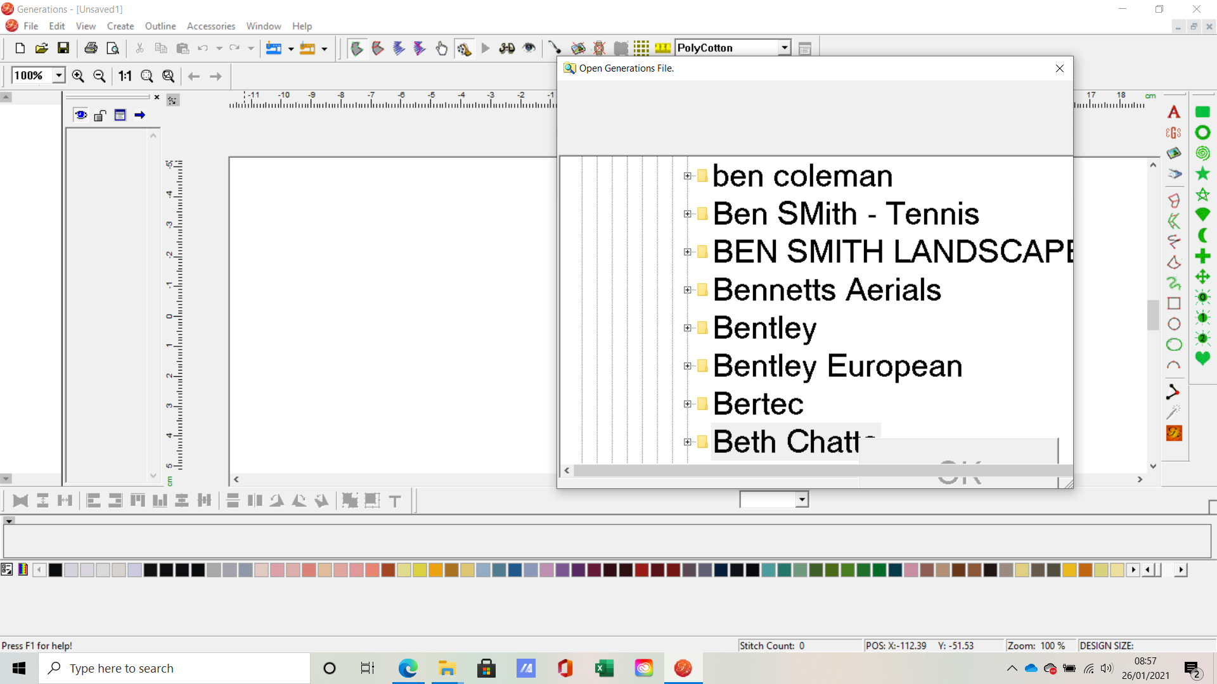
Task: Open the Edit menu
Action: point(57,26)
